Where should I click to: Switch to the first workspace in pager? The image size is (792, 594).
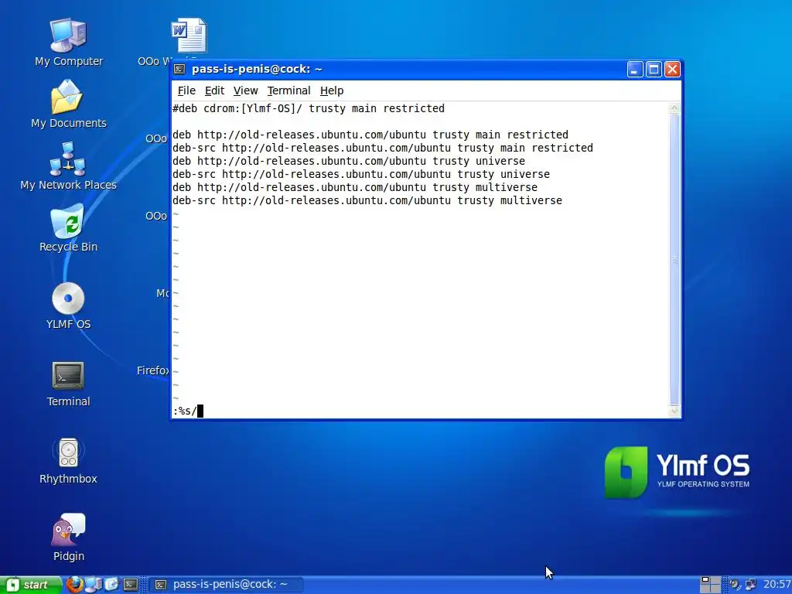click(705, 580)
